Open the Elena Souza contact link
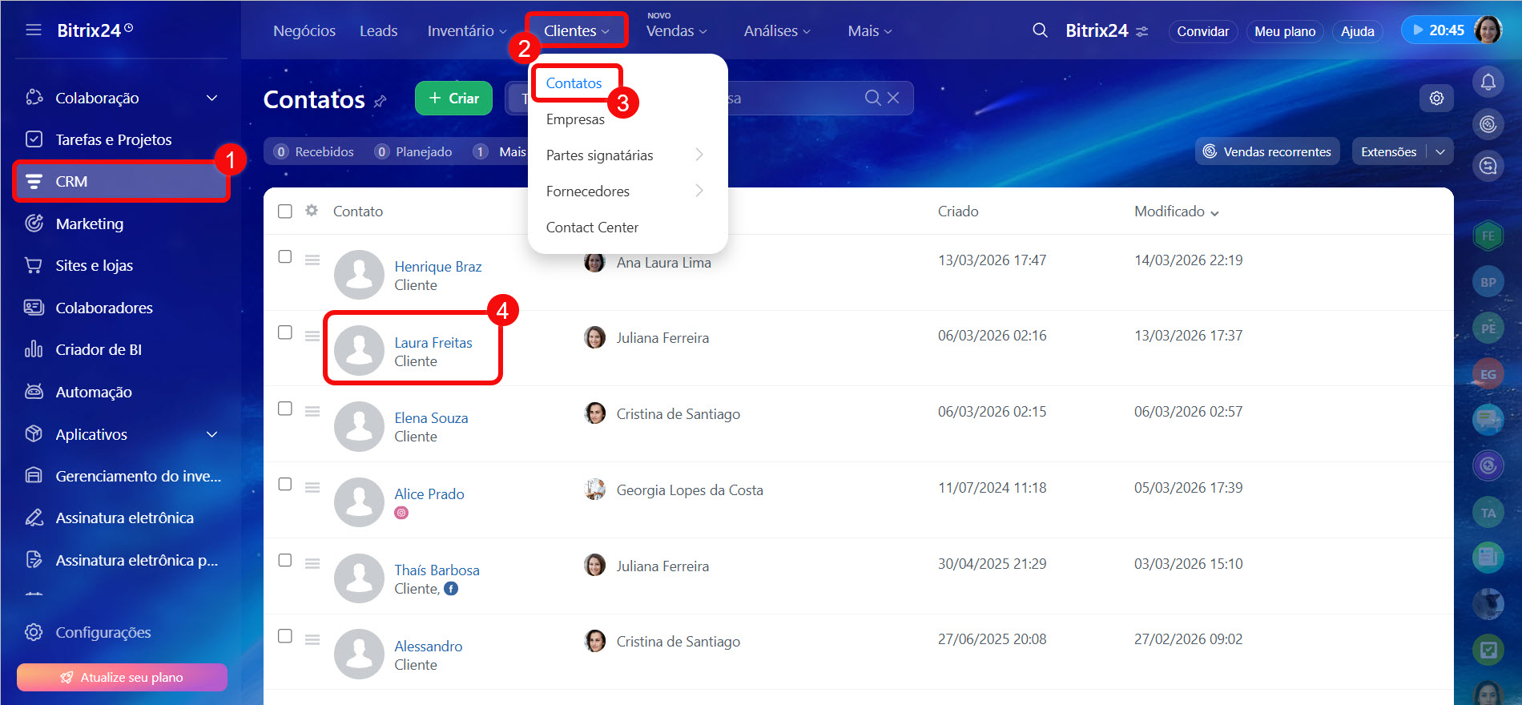The height and width of the screenshot is (705, 1522). click(x=431, y=418)
